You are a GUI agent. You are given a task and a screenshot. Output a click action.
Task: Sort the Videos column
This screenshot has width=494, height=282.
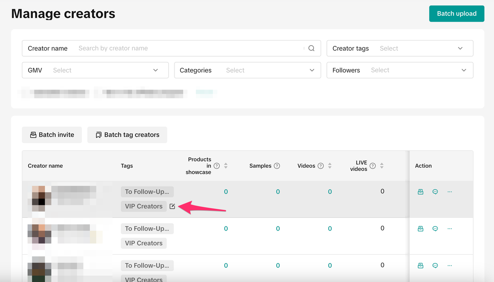coord(330,166)
